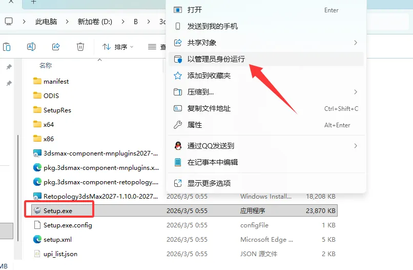Open 属性 from the context menu
Image resolution: width=413 pixels, height=270 pixels.
266,125
